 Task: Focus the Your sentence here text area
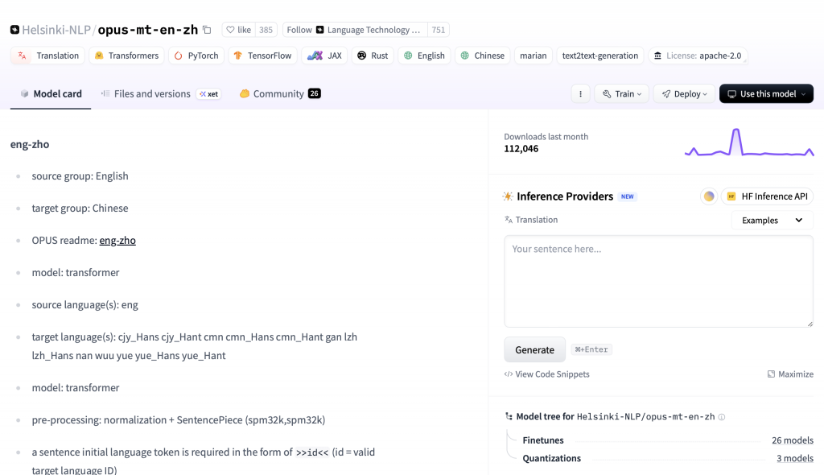tap(658, 282)
